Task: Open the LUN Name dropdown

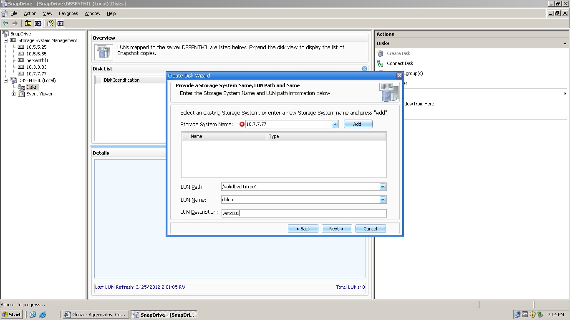Action: point(382,200)
